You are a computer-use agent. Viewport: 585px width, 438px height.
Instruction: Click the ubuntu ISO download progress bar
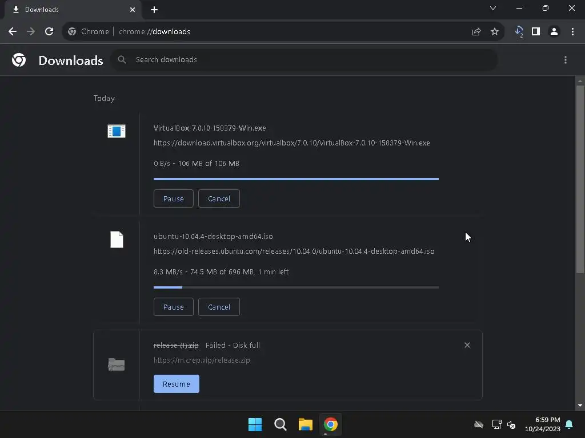click(x=296, y=287)
